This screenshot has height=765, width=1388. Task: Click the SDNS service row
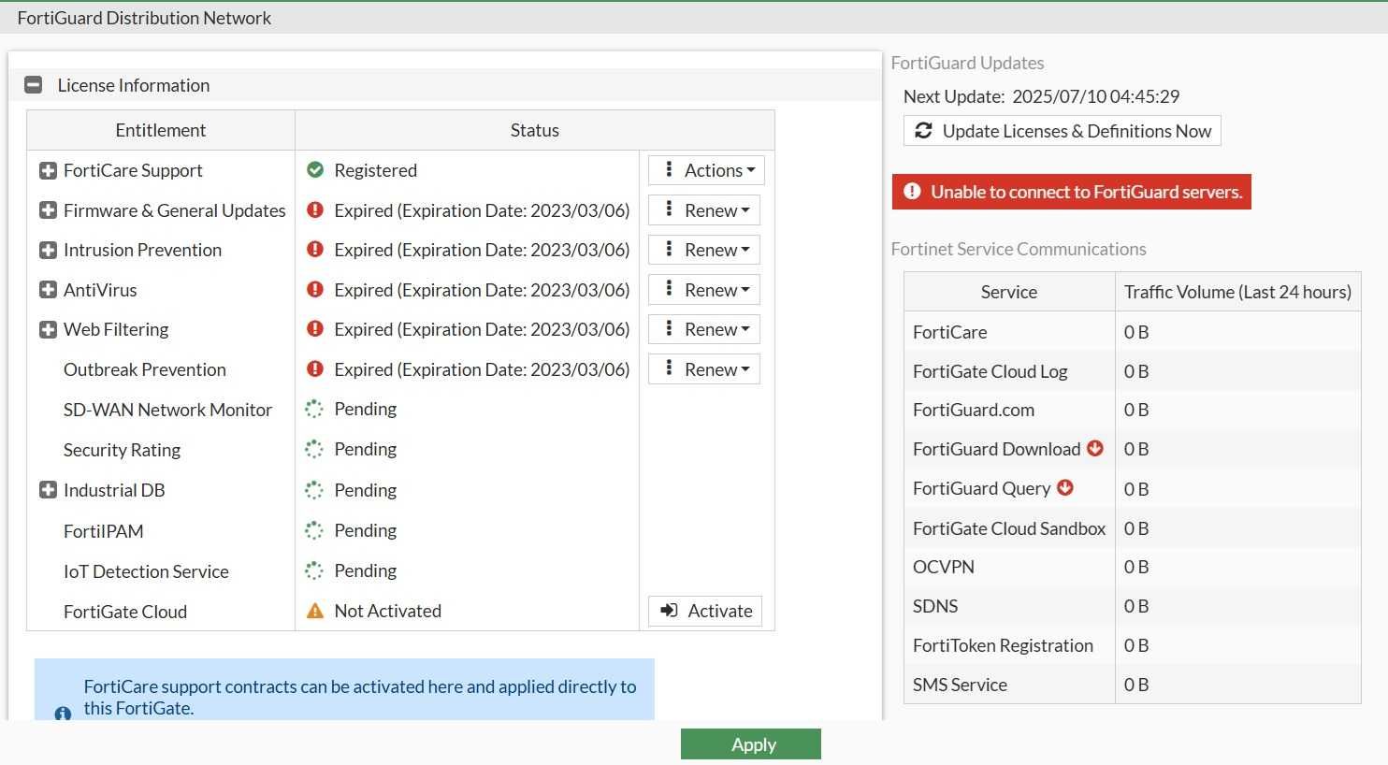[1133, 606]
